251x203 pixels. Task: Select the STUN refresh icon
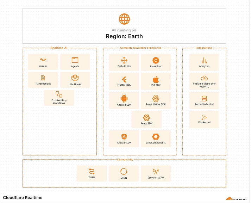pyautogui.click(x=124, y=172)
